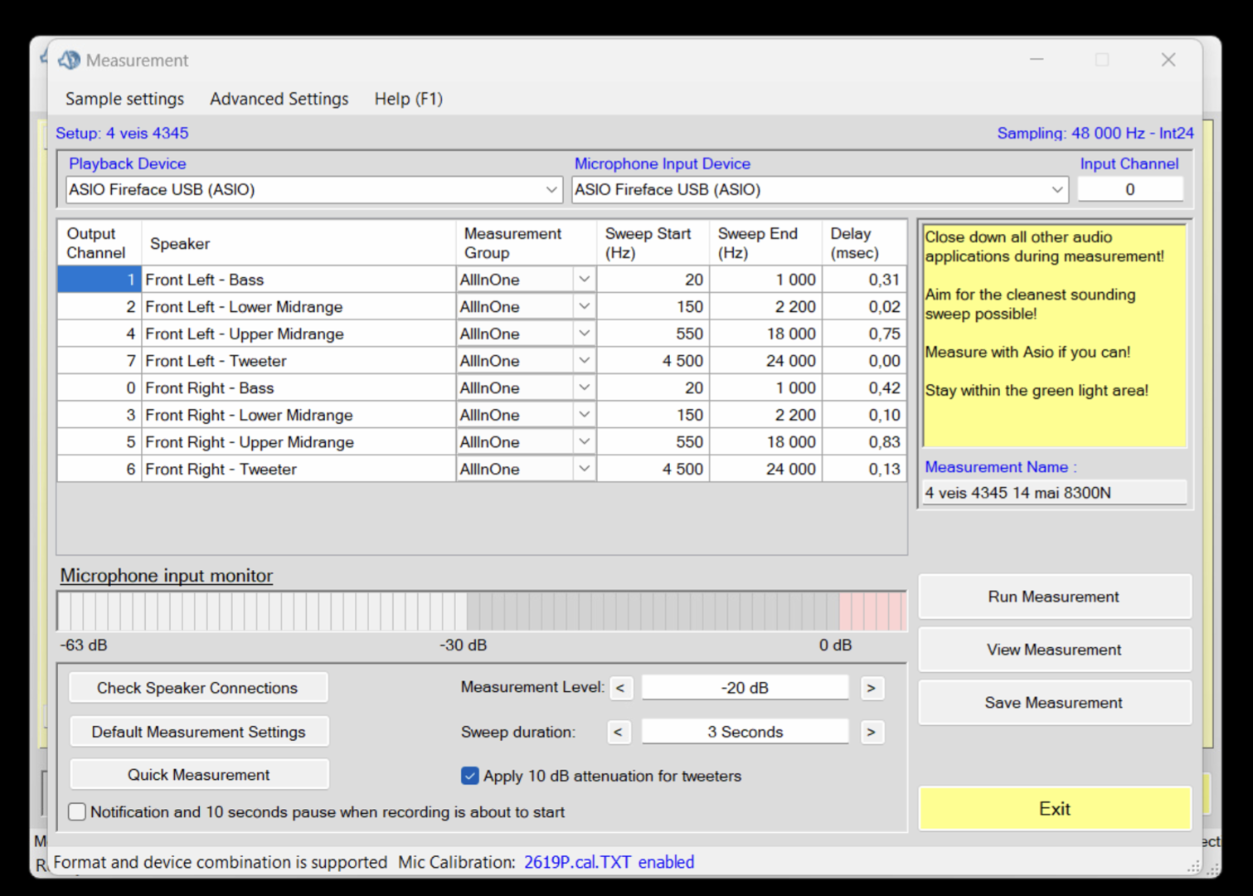Click the Microphone input monitor level meter
Viewport: 1253px width, 896px height.
(x=482, y=611)
